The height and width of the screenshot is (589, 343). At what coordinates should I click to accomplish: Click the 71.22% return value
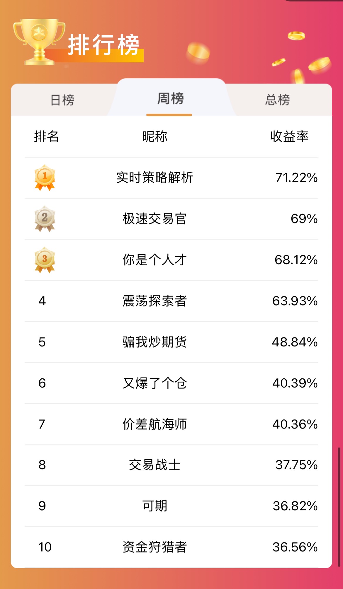(296, 177)
